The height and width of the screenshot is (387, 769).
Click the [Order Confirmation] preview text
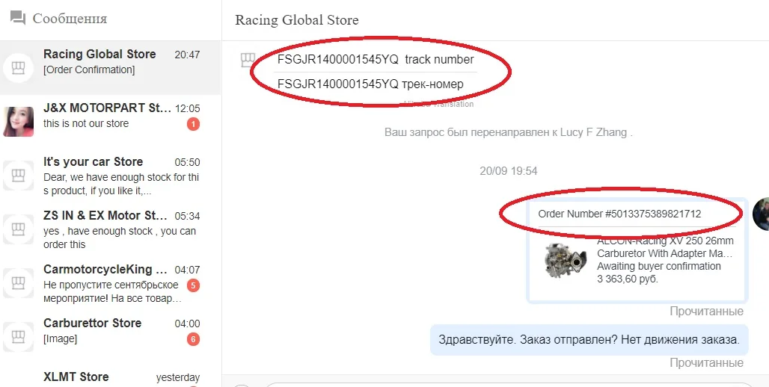pos(89,69)
